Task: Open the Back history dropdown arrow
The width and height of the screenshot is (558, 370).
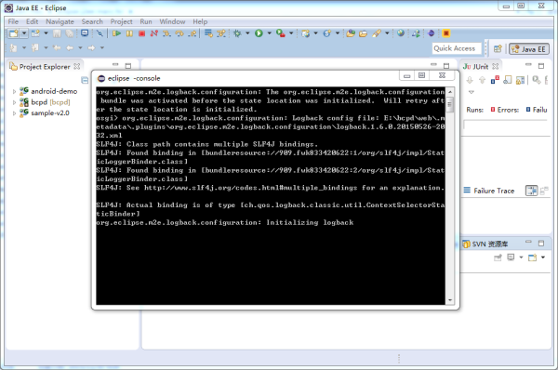Action: [80, 47]
